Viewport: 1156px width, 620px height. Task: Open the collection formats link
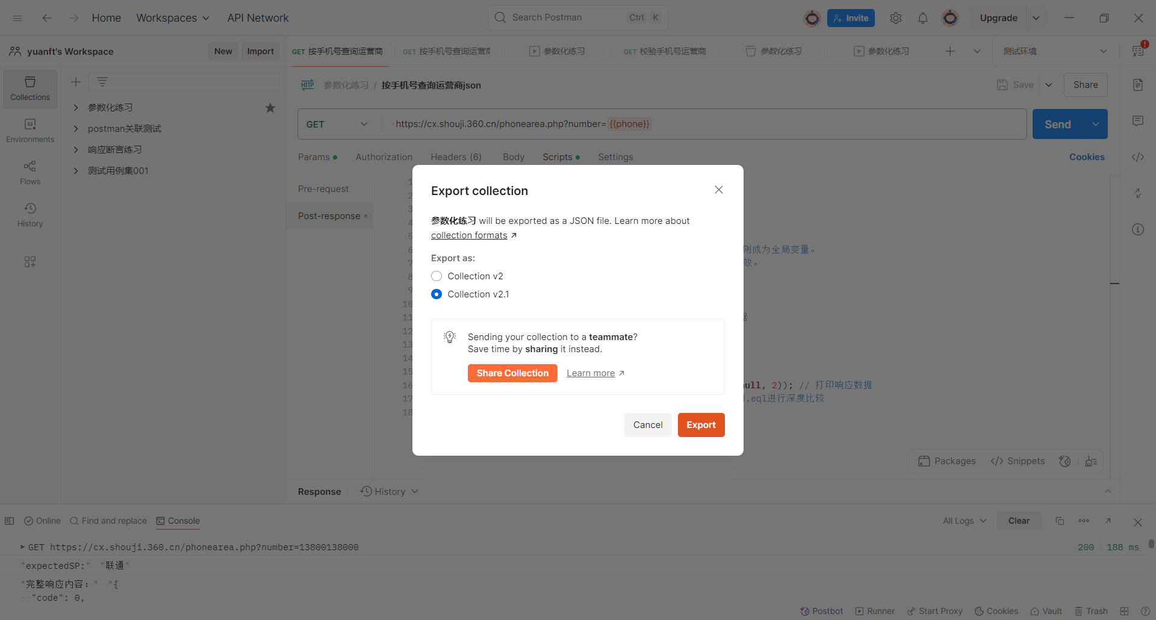(x=469, y=235)
